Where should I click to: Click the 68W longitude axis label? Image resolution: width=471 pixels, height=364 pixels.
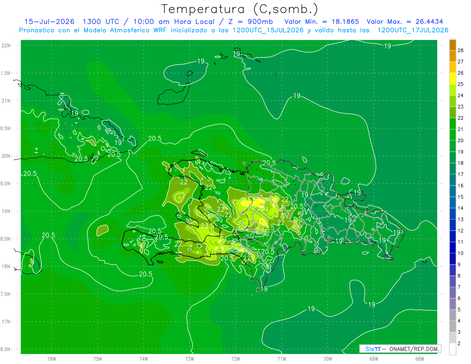419,359
